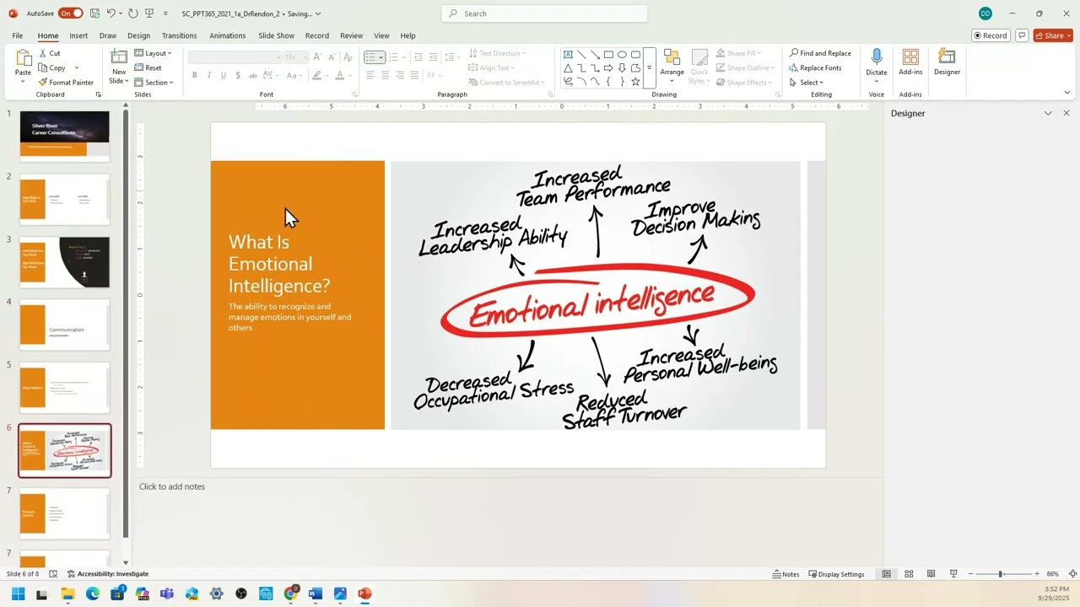Open the Select dropdown

[x=807, y=82]
